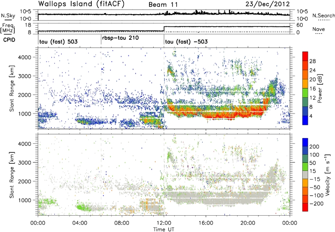335x232 pixels.
Task: Click the 'Time UT' axis title
Action: (x=164, y=229)
